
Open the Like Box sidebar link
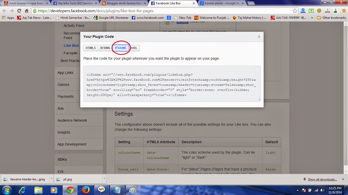click(71, 45)
